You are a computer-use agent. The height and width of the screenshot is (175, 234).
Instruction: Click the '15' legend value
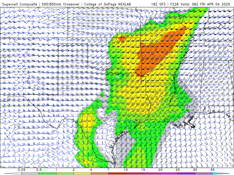pos(143,170)
